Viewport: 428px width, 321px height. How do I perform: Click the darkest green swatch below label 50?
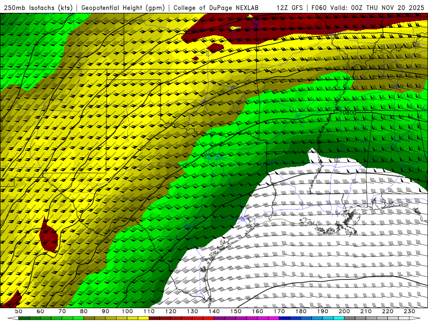(x=24, y=318)
